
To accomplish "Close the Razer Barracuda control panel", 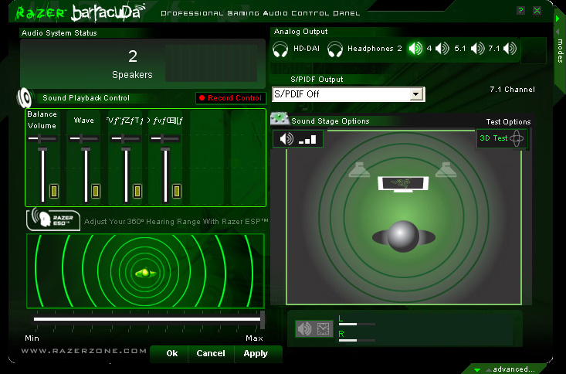I will (x=537, y=11).
